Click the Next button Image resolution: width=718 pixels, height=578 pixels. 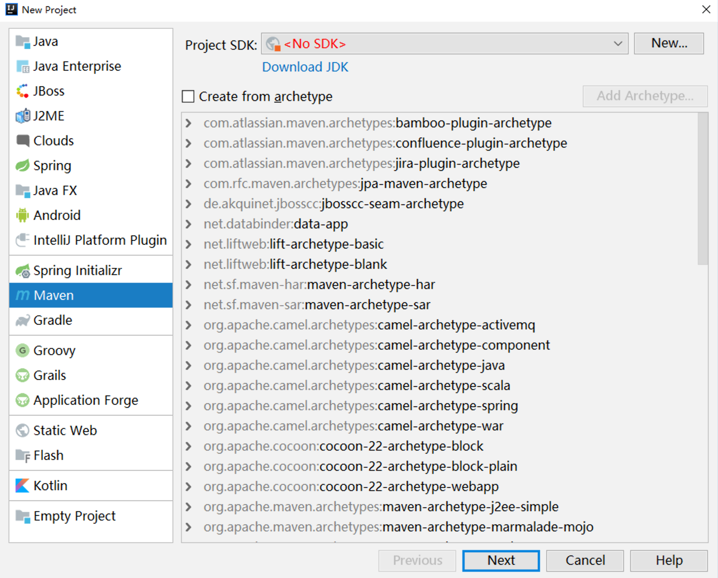click(x=501, y=561)
